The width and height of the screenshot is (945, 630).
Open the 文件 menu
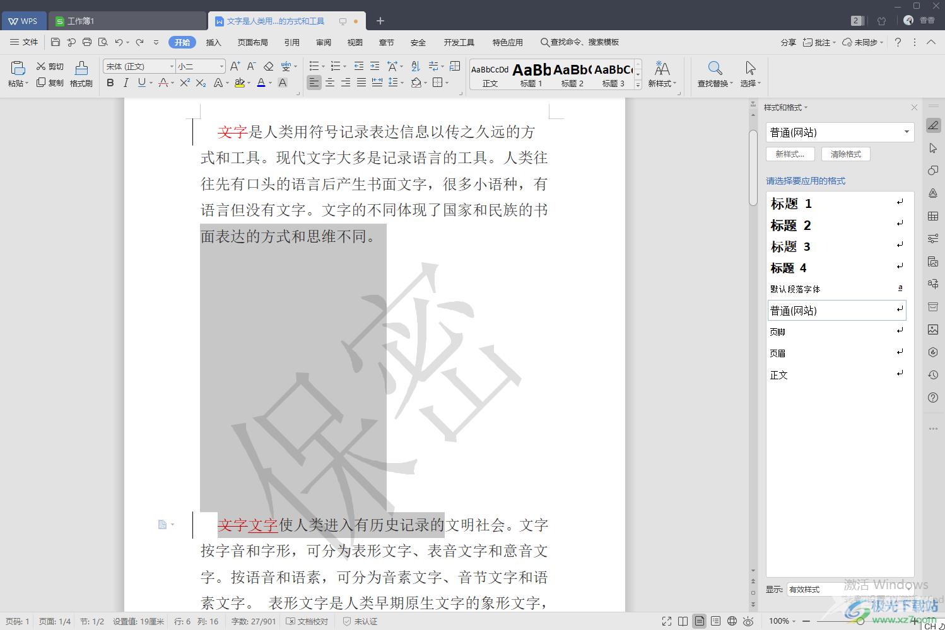[24, 42]
